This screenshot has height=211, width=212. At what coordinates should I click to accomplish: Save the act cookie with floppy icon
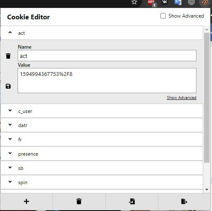[8, 86]
